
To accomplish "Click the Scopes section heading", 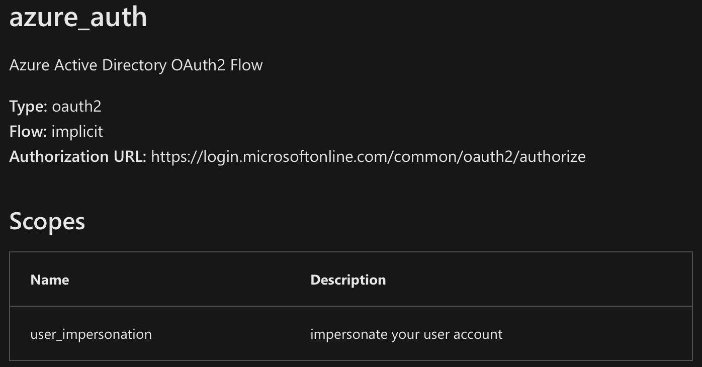I will (47, 221).
